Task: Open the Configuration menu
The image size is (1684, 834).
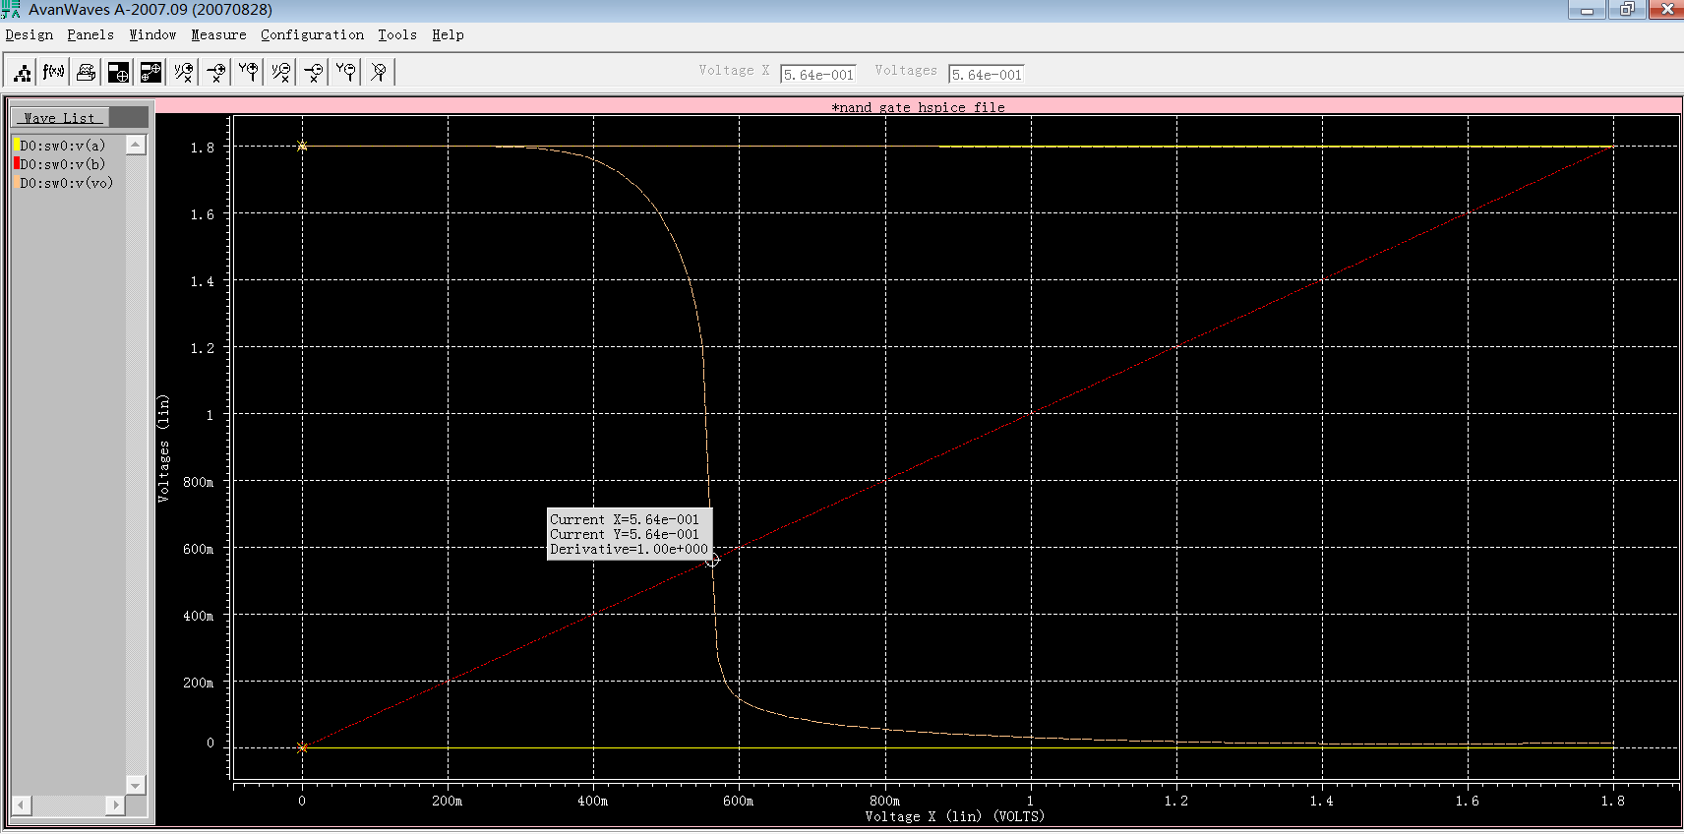Action: [312, 34]
